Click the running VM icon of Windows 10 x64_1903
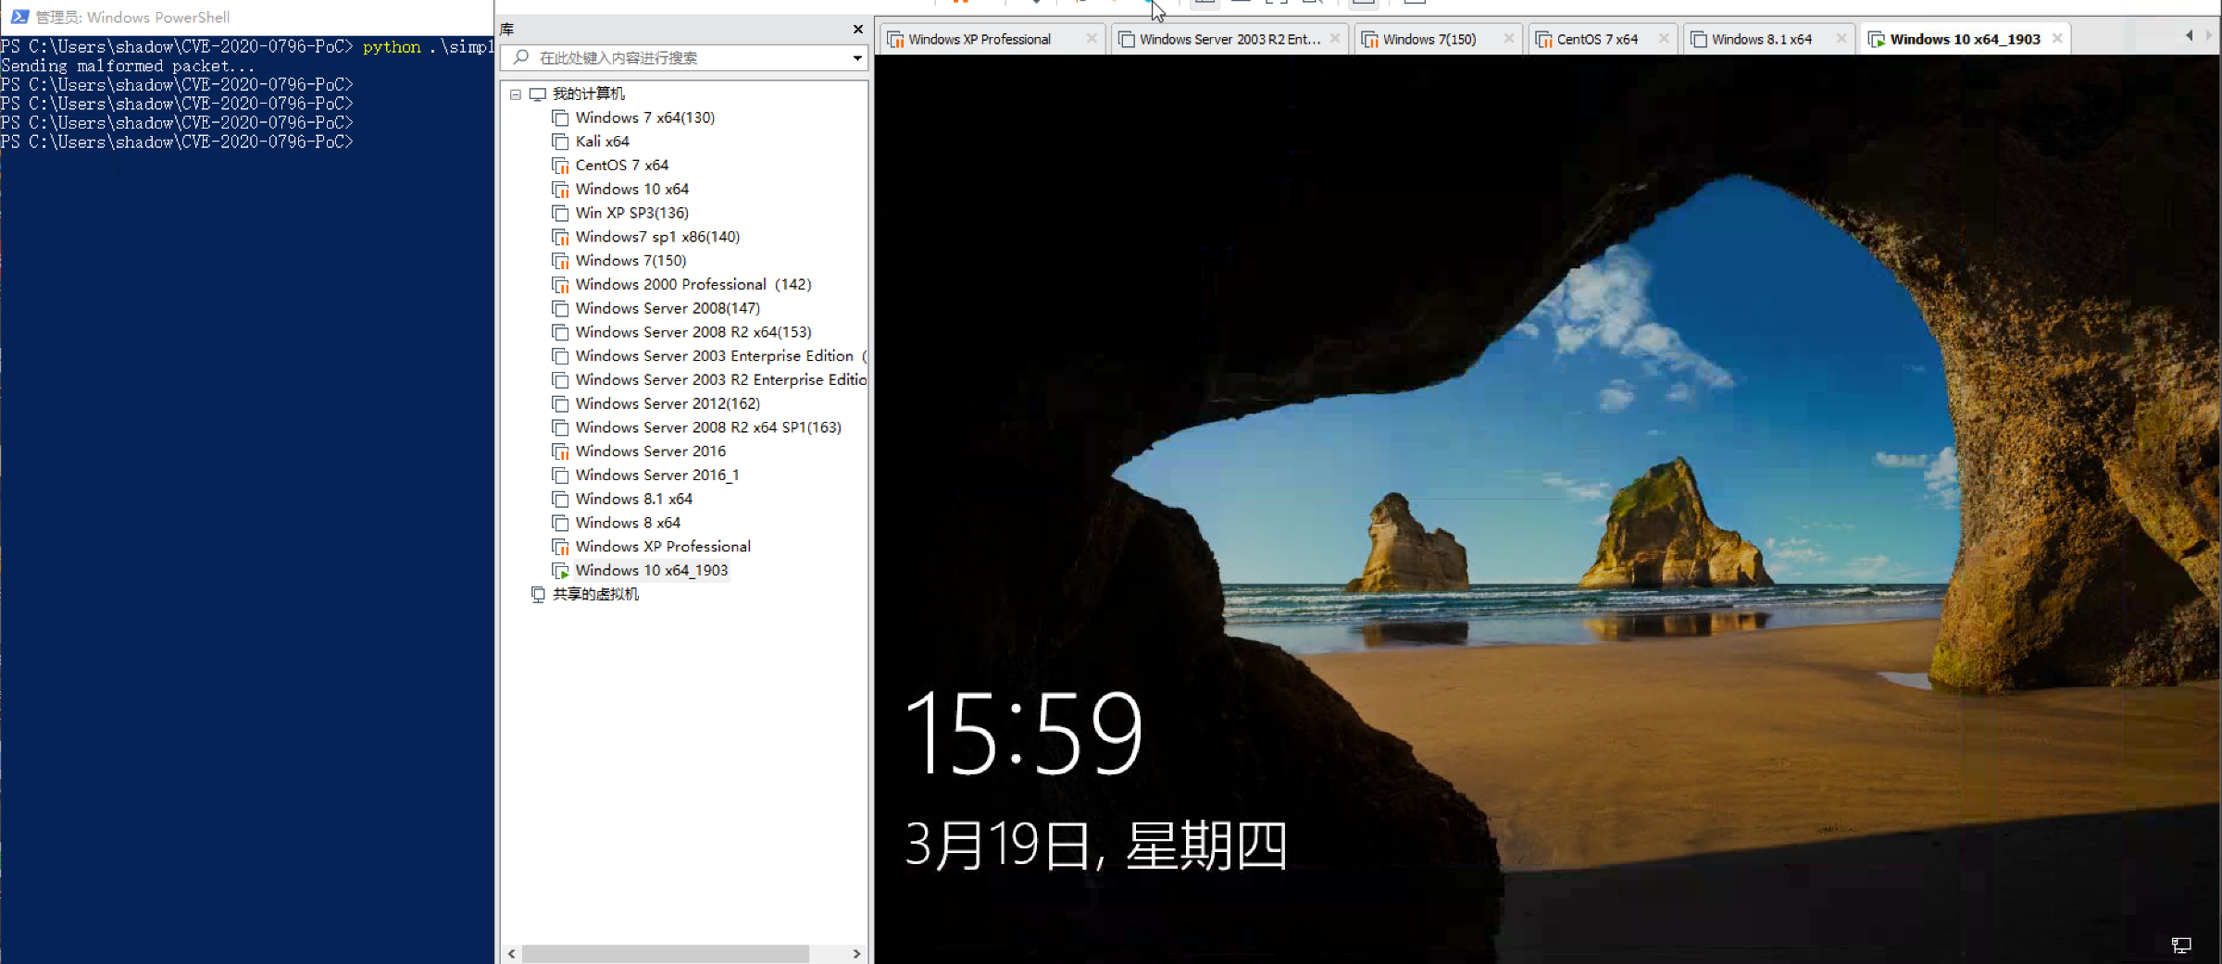This screenshot has width=2222, height=964. click(560, 571)
